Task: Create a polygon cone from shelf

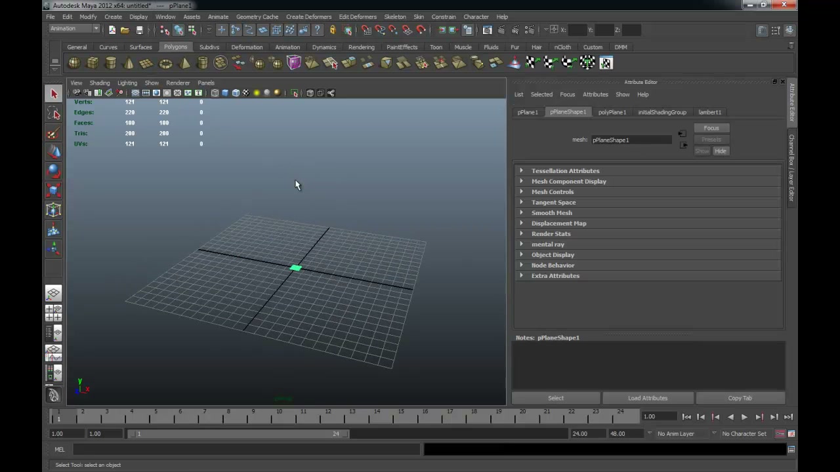Action: point(129,63)
